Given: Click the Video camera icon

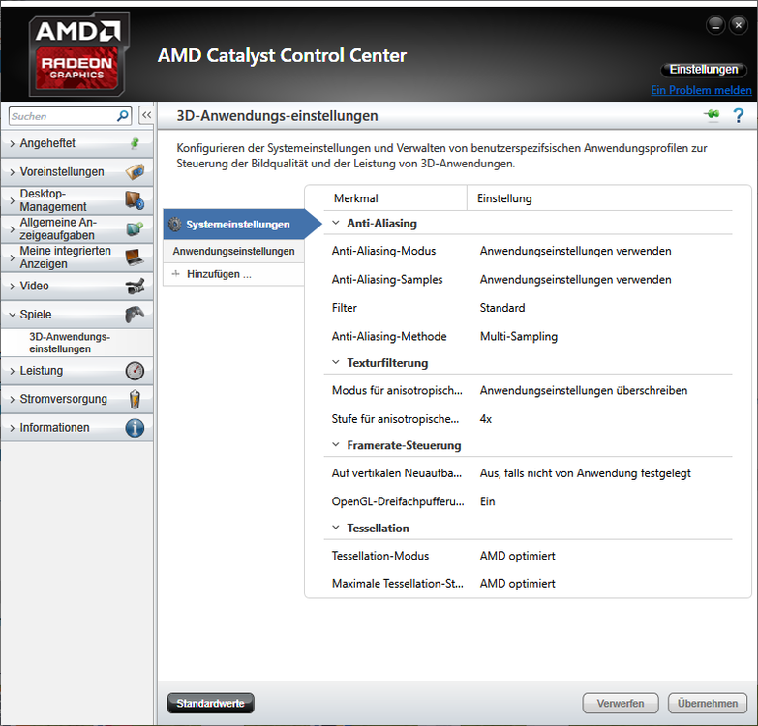Looking at the screenshot, I should pos(135,286).
